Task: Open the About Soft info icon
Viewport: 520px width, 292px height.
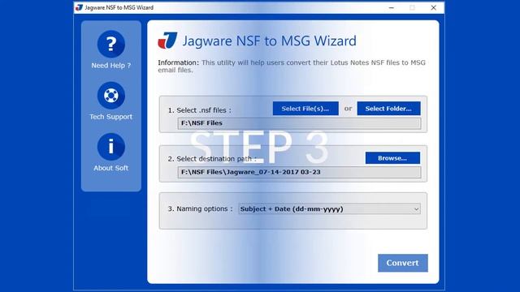Action: pyautogui.click(x=111, y=147)
